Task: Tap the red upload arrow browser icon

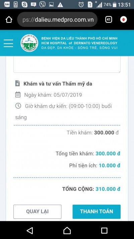Action: (124, 19)
